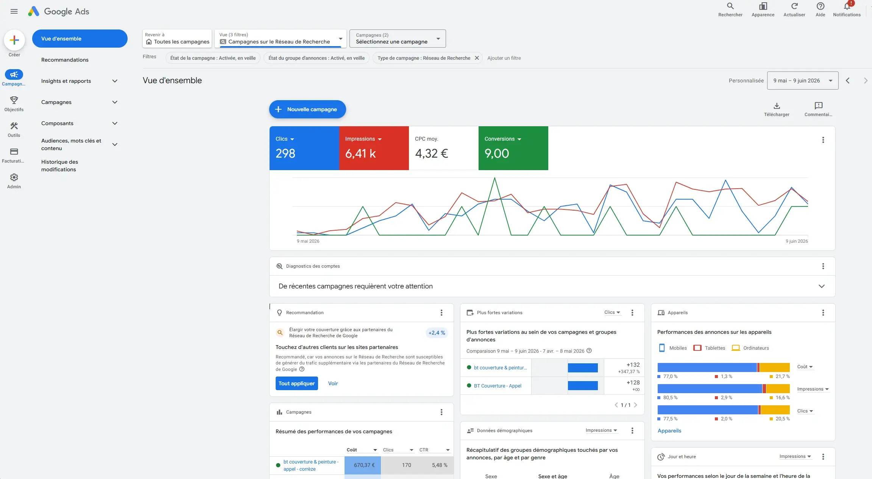
Task: Click État du groupe d'annonces filter chip
Action: point(317,58)
